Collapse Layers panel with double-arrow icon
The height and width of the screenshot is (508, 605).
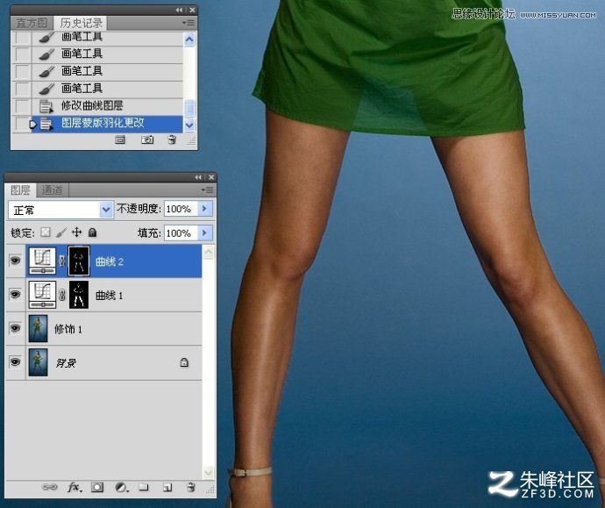point(198,177)
